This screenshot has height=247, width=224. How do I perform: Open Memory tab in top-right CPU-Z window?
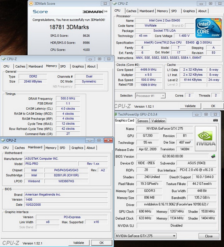pos(162,11)
